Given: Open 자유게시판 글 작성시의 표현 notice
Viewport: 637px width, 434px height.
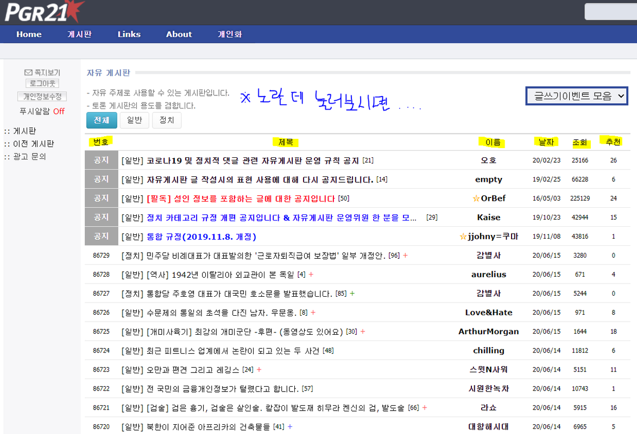Looking at the screenshot, I should (x=260, y=180).
